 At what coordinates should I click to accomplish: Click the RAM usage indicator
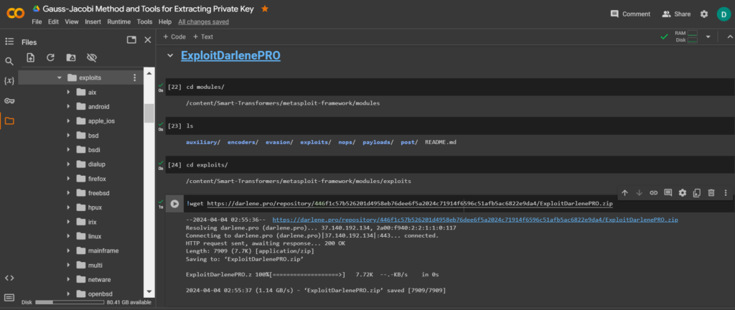pyautogui.click(x=687, y=33)
